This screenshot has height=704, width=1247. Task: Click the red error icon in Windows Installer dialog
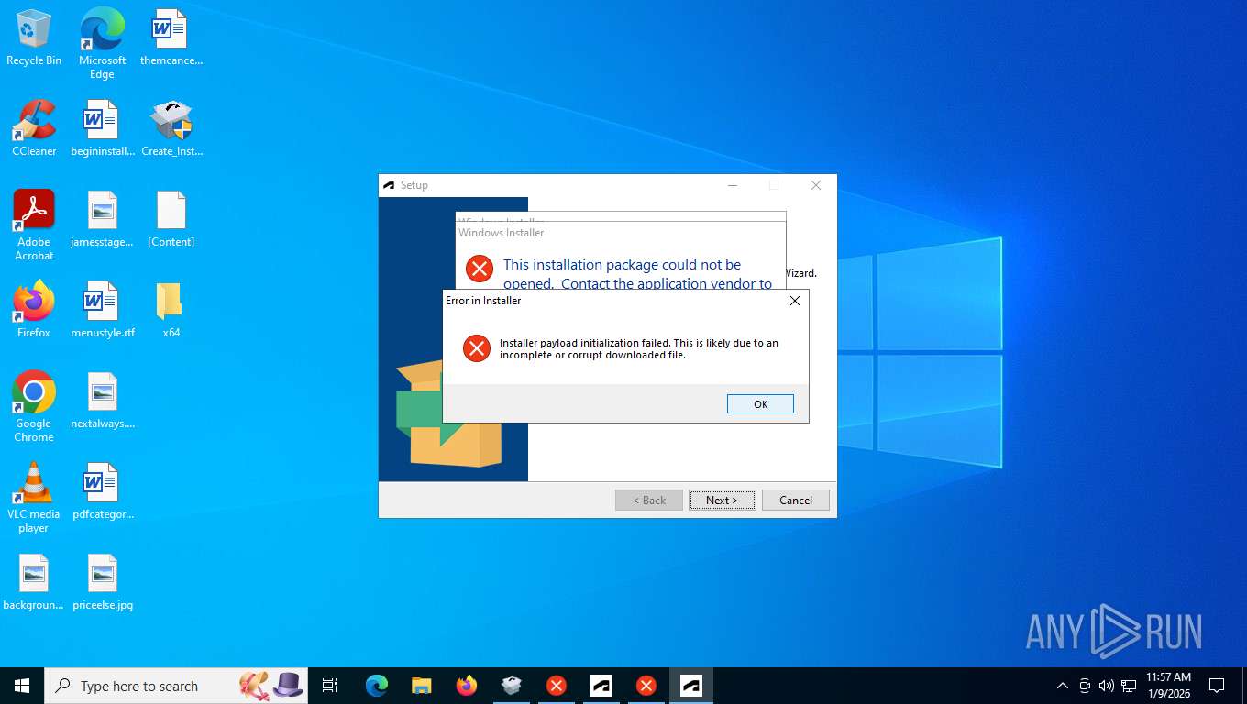pos(480,269)
